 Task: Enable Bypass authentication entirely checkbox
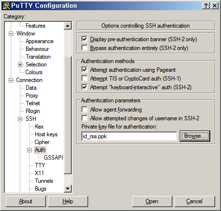click(x=85, y=48)
